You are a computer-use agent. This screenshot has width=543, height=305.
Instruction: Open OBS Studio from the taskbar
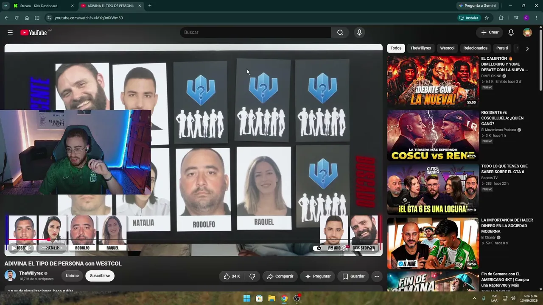[x=297, y=298]
